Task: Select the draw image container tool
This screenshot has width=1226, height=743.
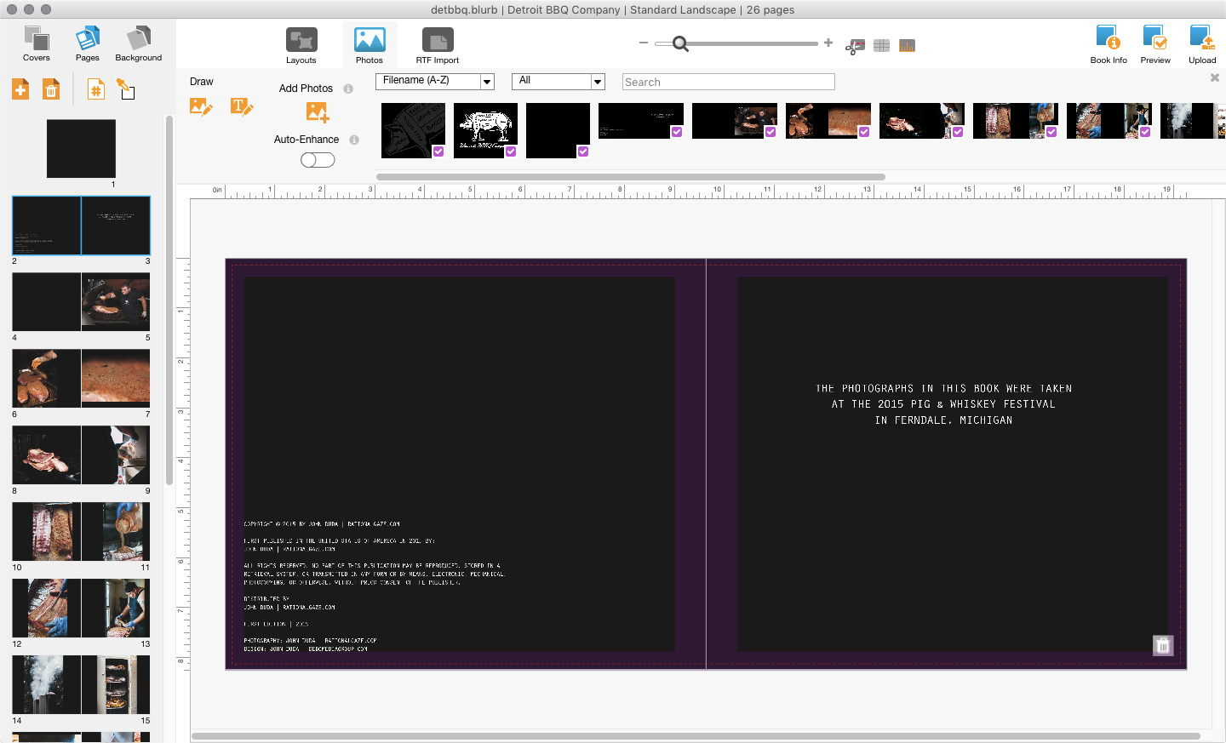Action: pos(201,106)
